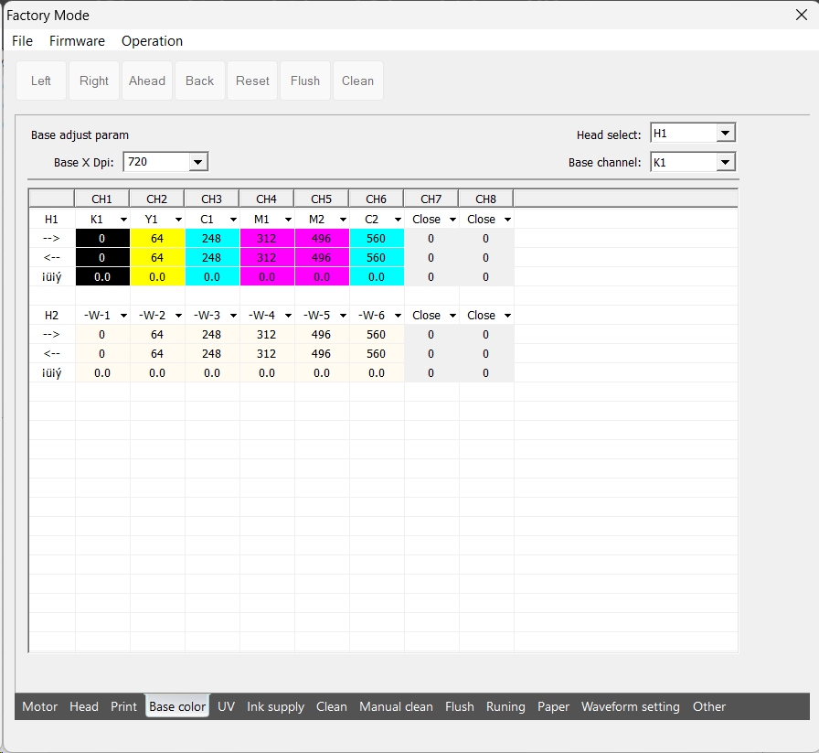Expand the Base channel dropdown
The height and width of the screenshot is (753, 819).
tap(725, 162)
